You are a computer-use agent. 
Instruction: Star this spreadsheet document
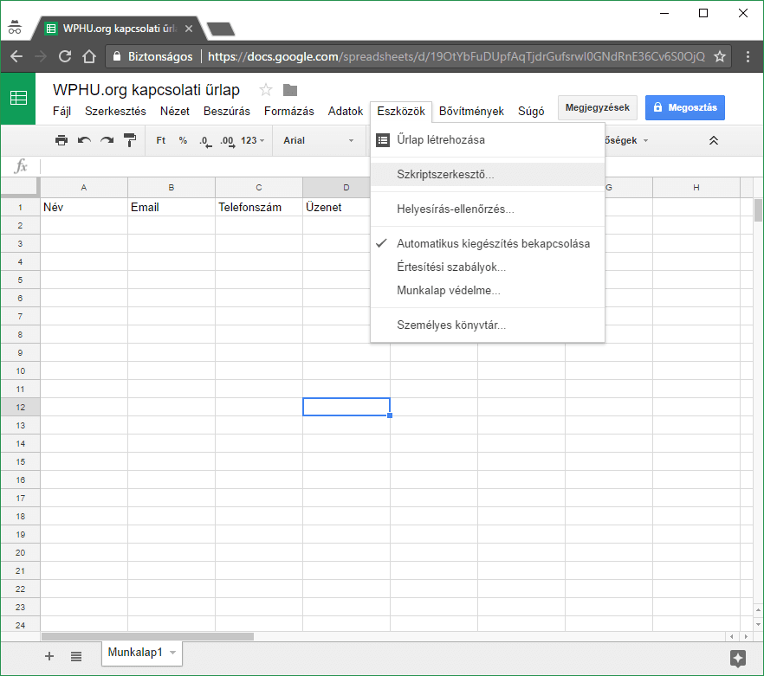(266, 90)
